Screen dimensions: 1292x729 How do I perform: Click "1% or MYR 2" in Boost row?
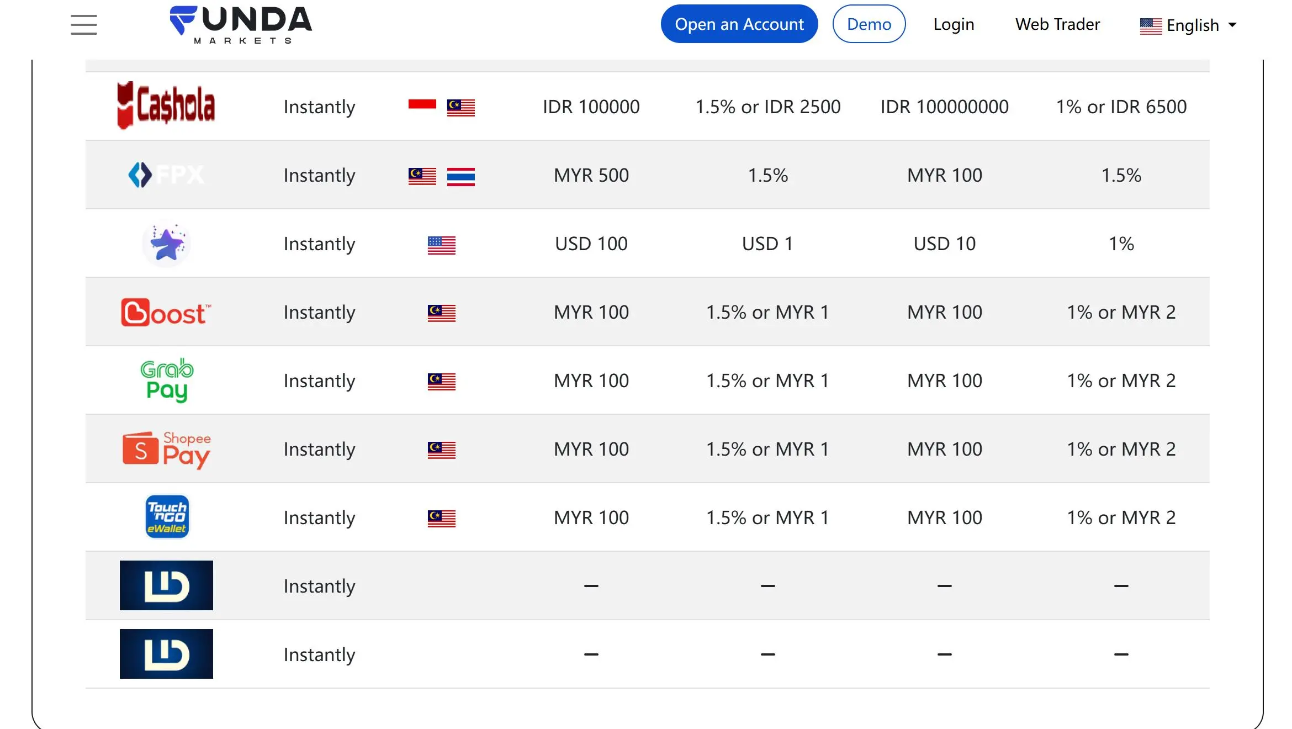(x=1121, y=312)
